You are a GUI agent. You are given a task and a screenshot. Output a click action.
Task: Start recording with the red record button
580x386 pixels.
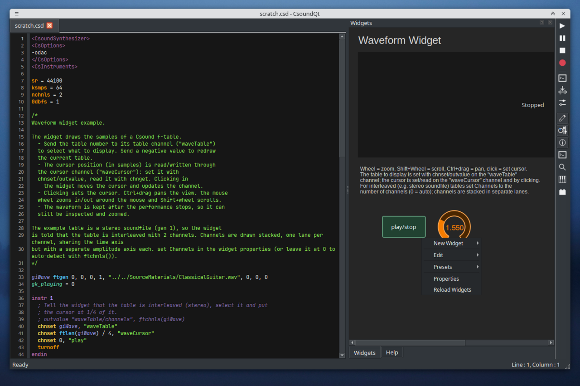point(562,63)
